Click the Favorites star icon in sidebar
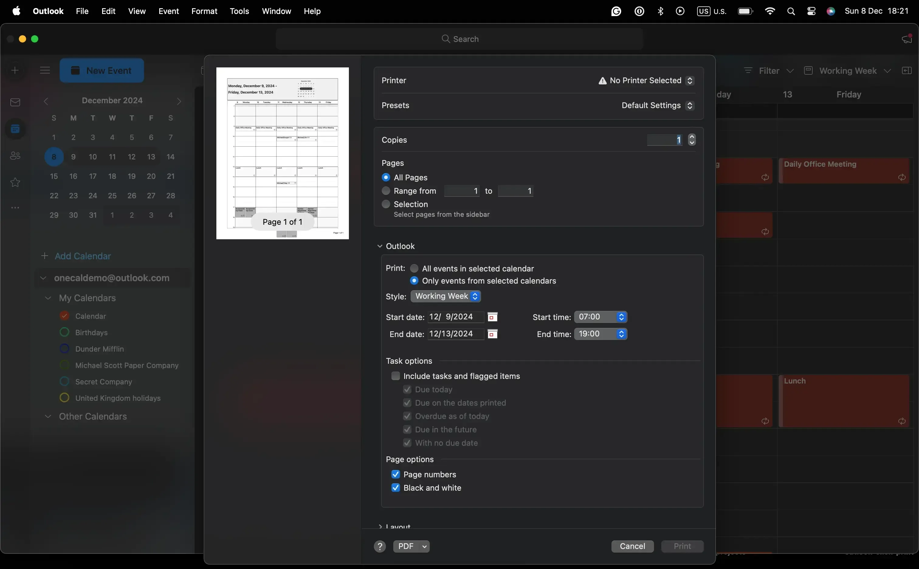 click(x=15, y=182)
